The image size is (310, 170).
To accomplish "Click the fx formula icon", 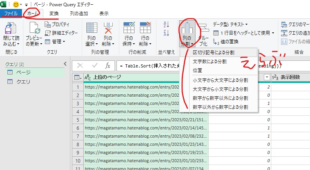I will (x=108, y=66).
